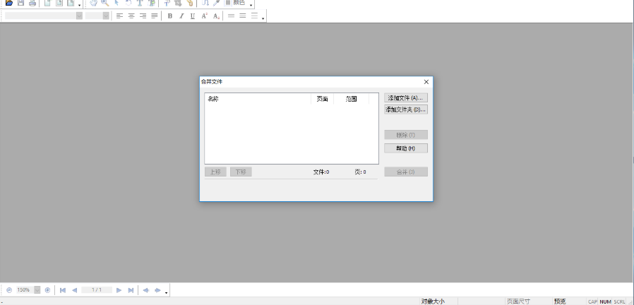Go to the previous page
Viewport: 634px width, 305px height.
coord(74,290)
